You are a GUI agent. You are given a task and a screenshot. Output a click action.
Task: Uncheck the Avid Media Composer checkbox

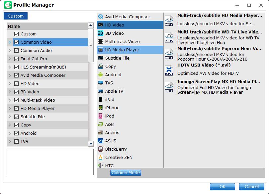pos(17,75)
